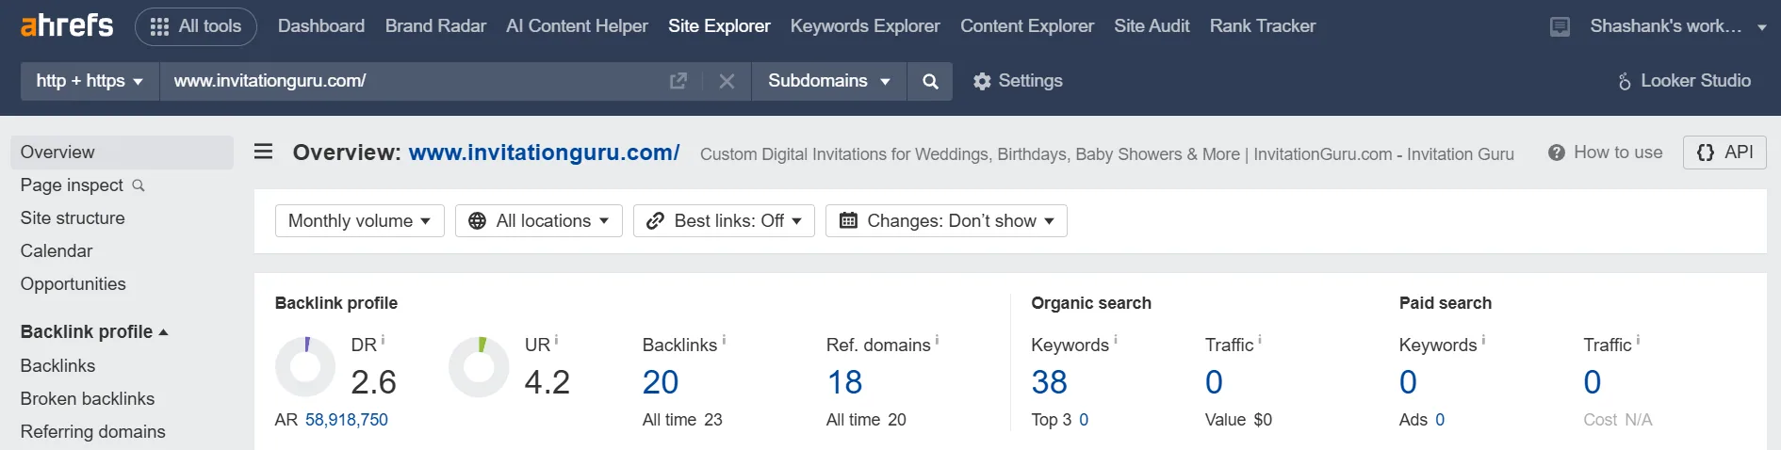Open URL in new tab icon
The height and width of the screenshot is (450, 1781).
(678, 82)
